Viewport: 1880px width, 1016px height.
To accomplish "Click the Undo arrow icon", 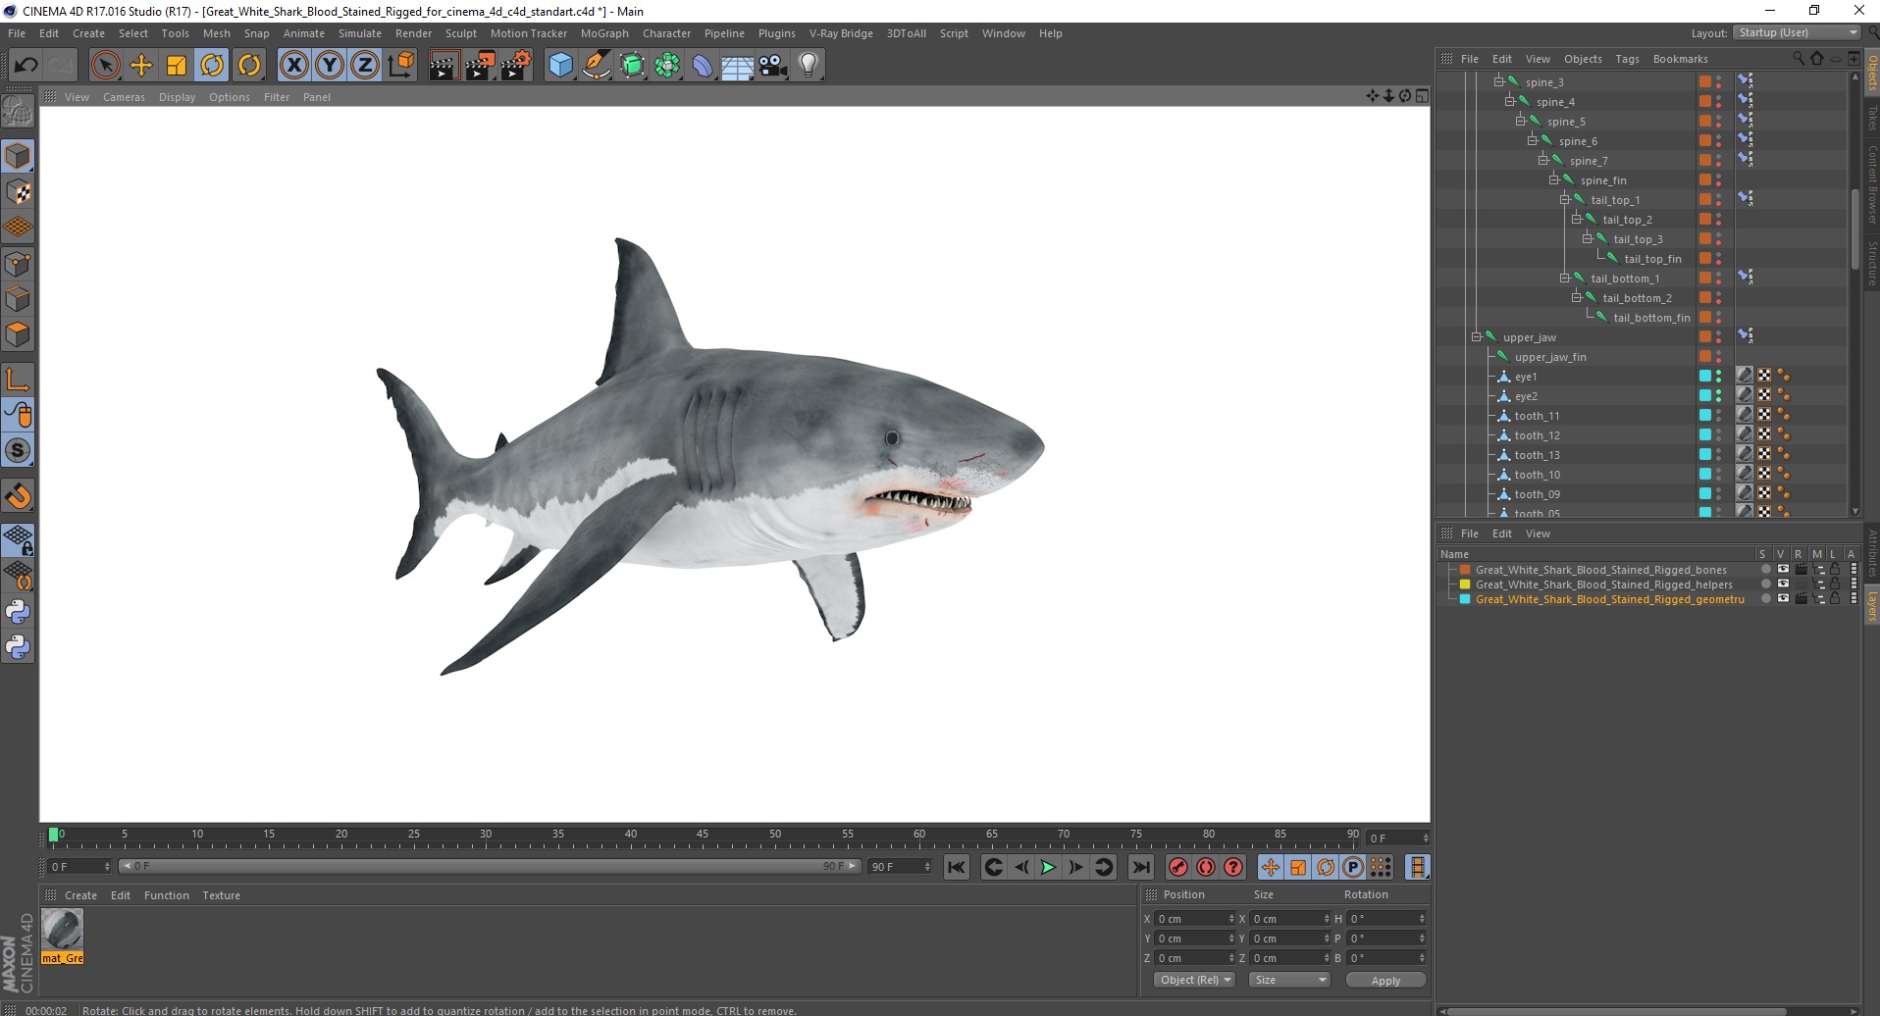I will point(26,66).
